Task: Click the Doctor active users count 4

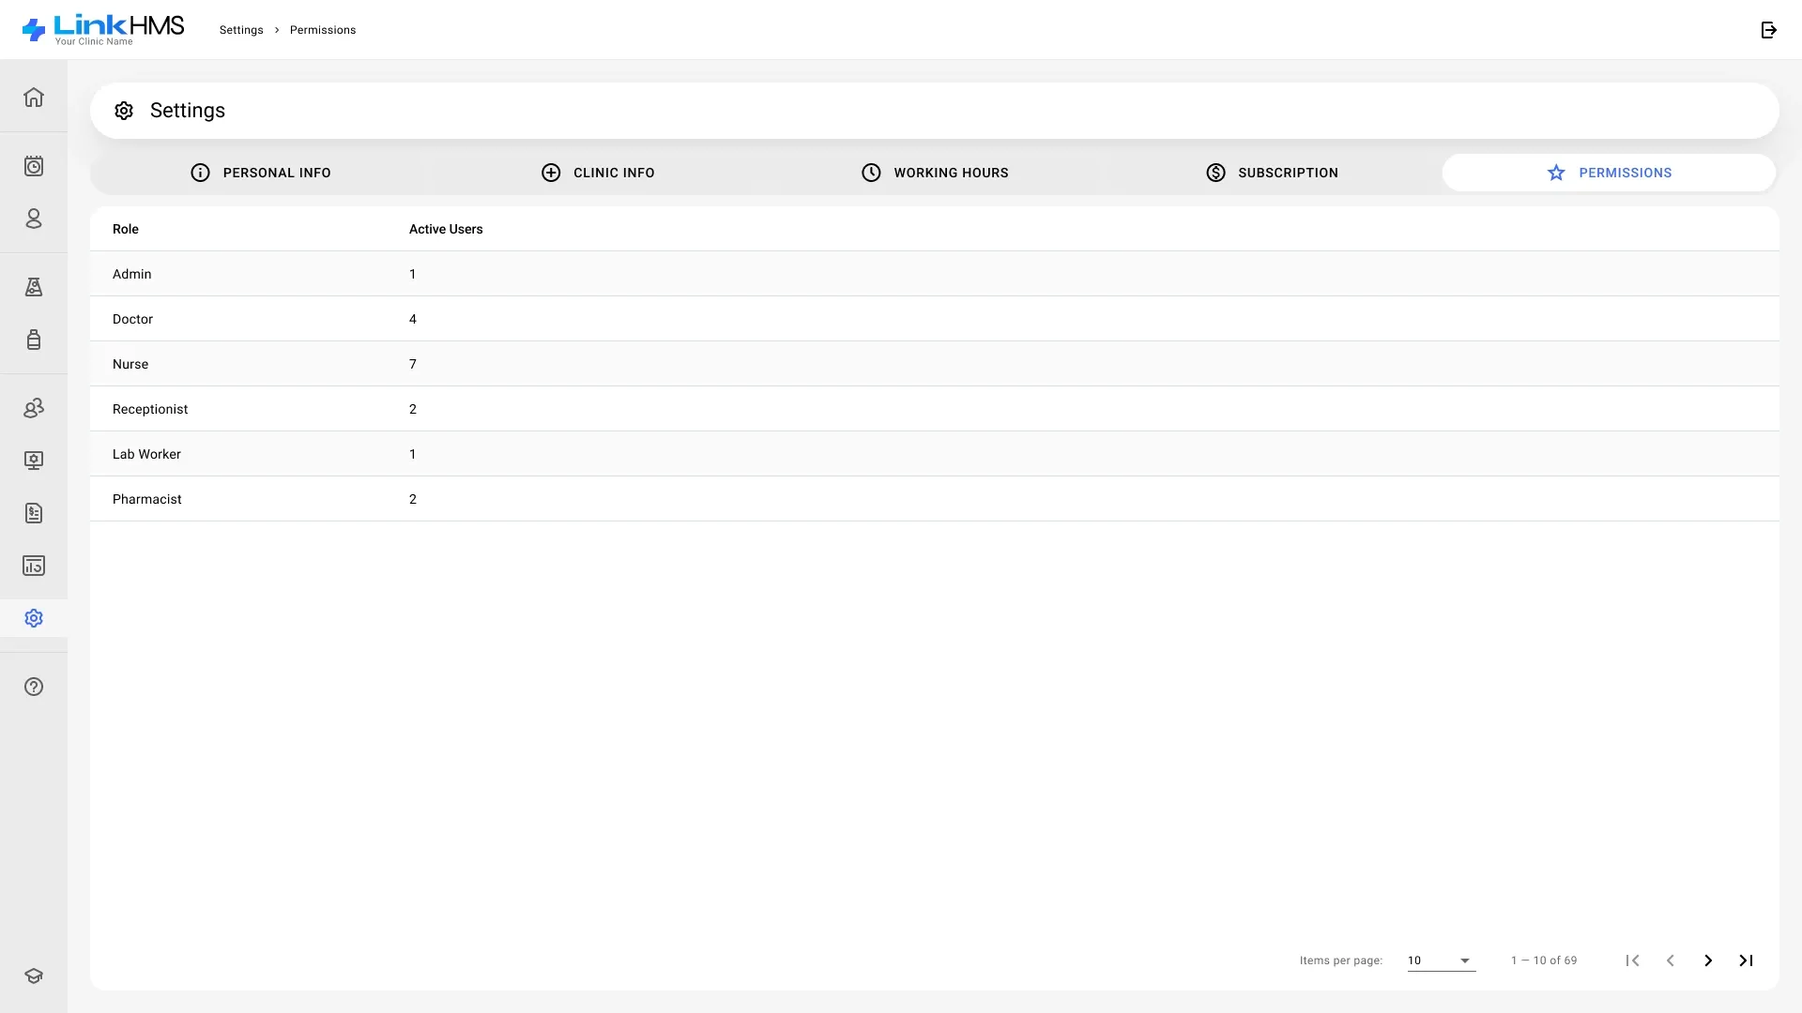Action: (x=413, y=319)
